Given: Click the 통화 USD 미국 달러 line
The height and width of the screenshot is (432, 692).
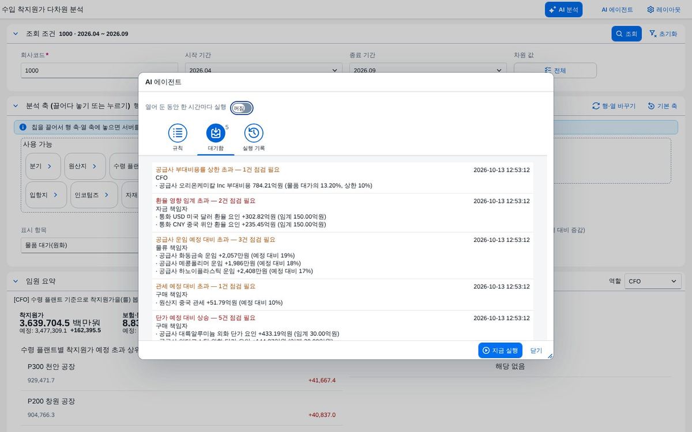Looking at the screenshot, I should pyautogui.click(x=241, y=217).
